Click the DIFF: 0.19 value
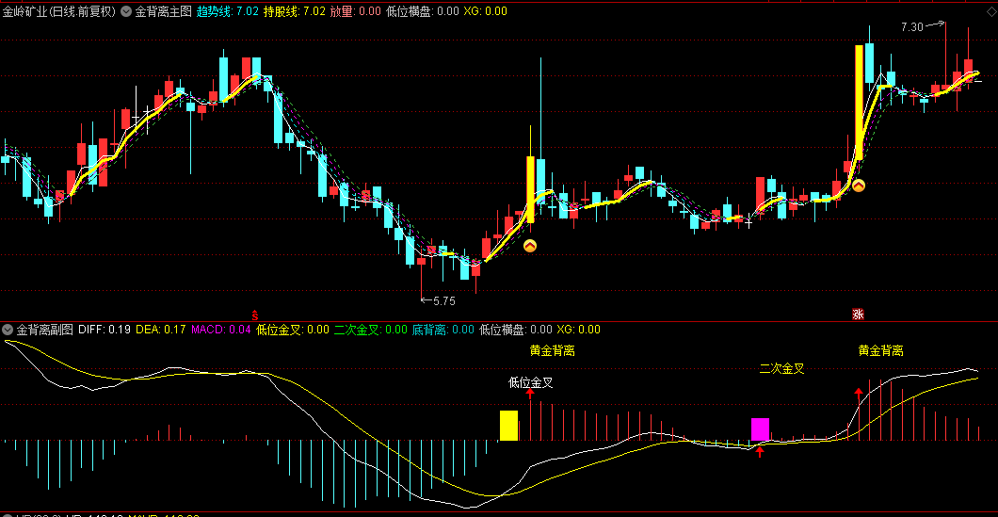 105,330
